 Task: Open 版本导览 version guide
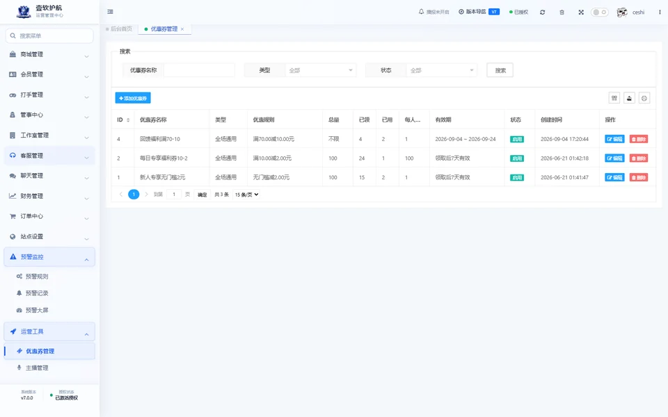tap(479, 12)
